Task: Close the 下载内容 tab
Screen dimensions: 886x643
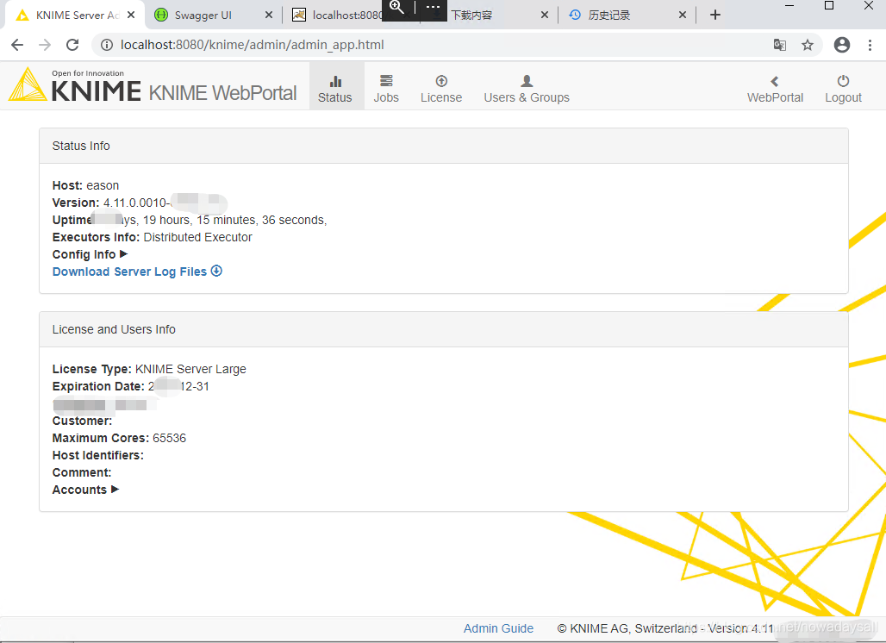Action: (545, 16)
